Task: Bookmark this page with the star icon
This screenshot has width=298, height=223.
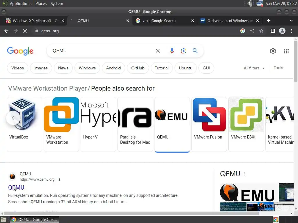Action: [261, 31]
